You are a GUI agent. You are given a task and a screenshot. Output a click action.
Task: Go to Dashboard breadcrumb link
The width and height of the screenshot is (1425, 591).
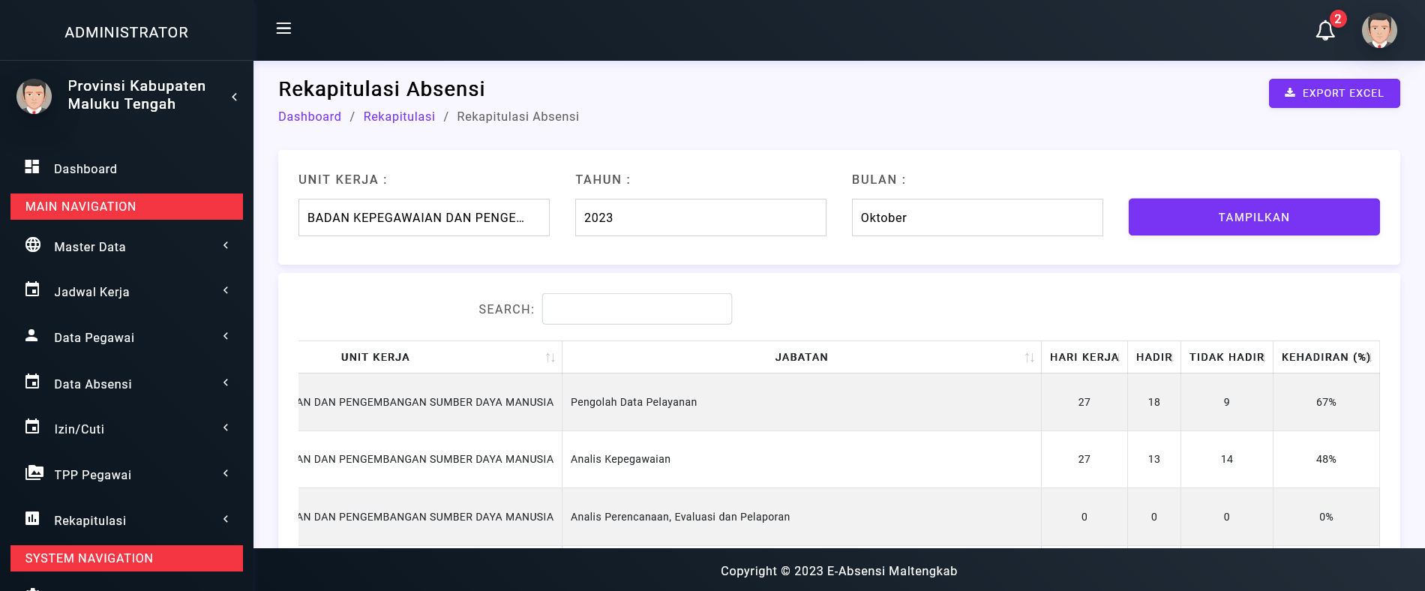pyautogui.click(x=310, y=116)
